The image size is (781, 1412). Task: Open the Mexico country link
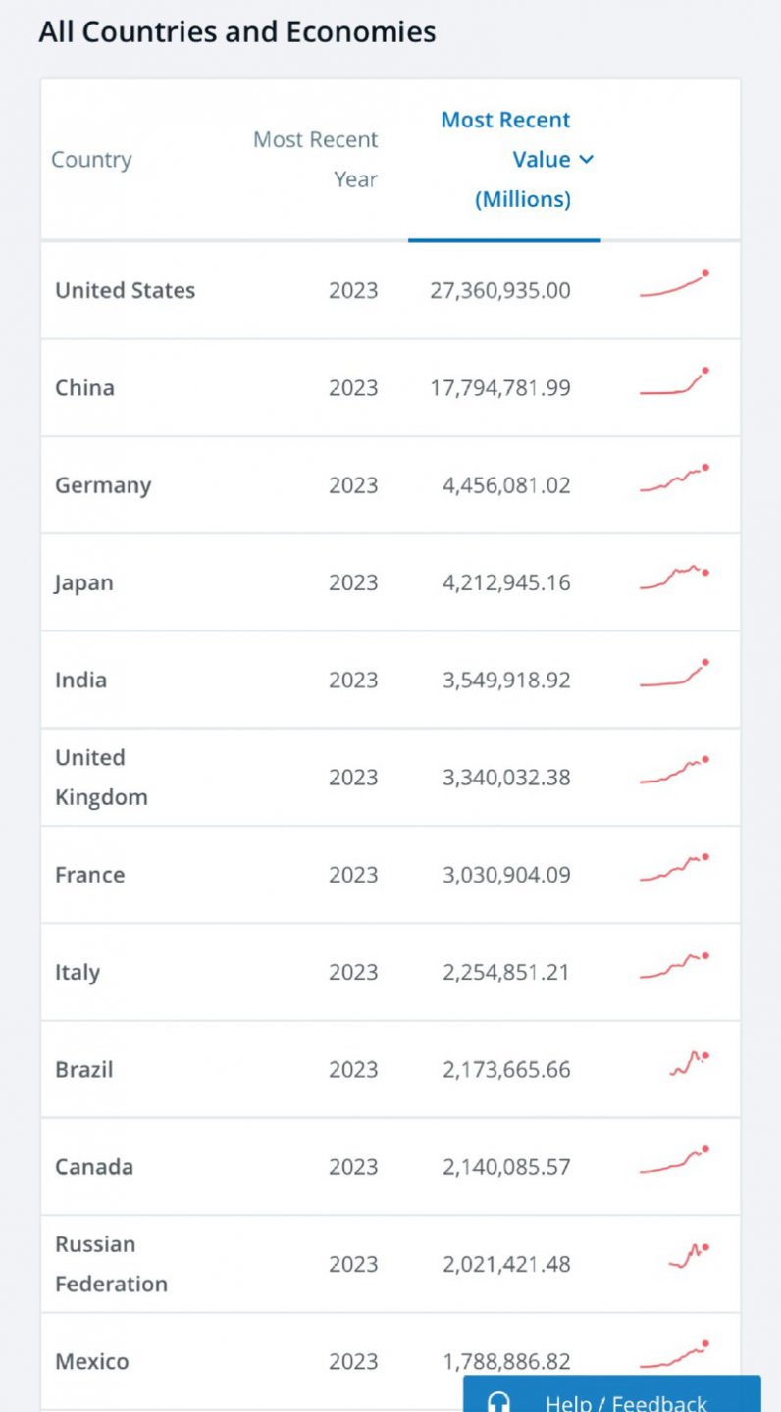coord(91,1361)
